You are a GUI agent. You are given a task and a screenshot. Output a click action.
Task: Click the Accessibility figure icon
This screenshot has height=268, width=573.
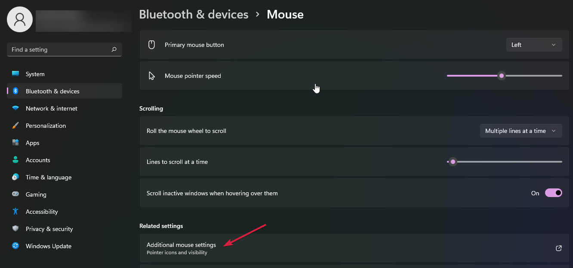[15, 212]
